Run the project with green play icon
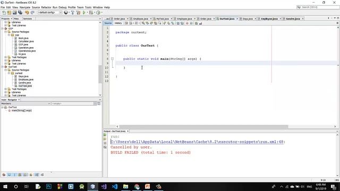Image resolution: width=340 pixels, height=191 pixels. point(84,13)
